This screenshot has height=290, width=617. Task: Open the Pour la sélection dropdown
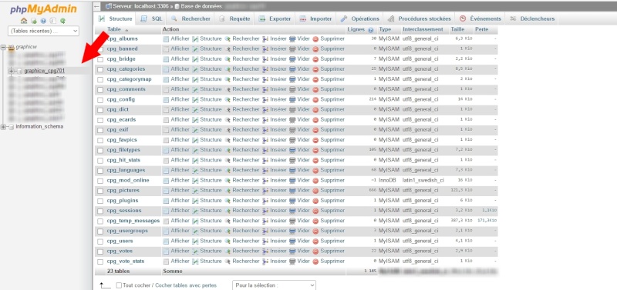pos(274,285)
